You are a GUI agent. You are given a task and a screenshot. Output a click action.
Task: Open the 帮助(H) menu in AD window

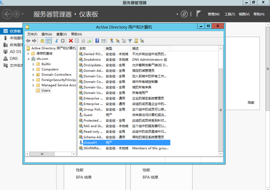pos(76,34)
